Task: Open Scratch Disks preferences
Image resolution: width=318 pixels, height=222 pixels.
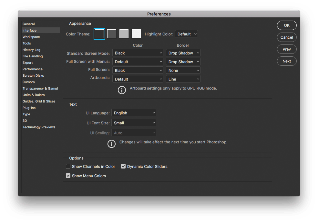Action: (41, 75)
